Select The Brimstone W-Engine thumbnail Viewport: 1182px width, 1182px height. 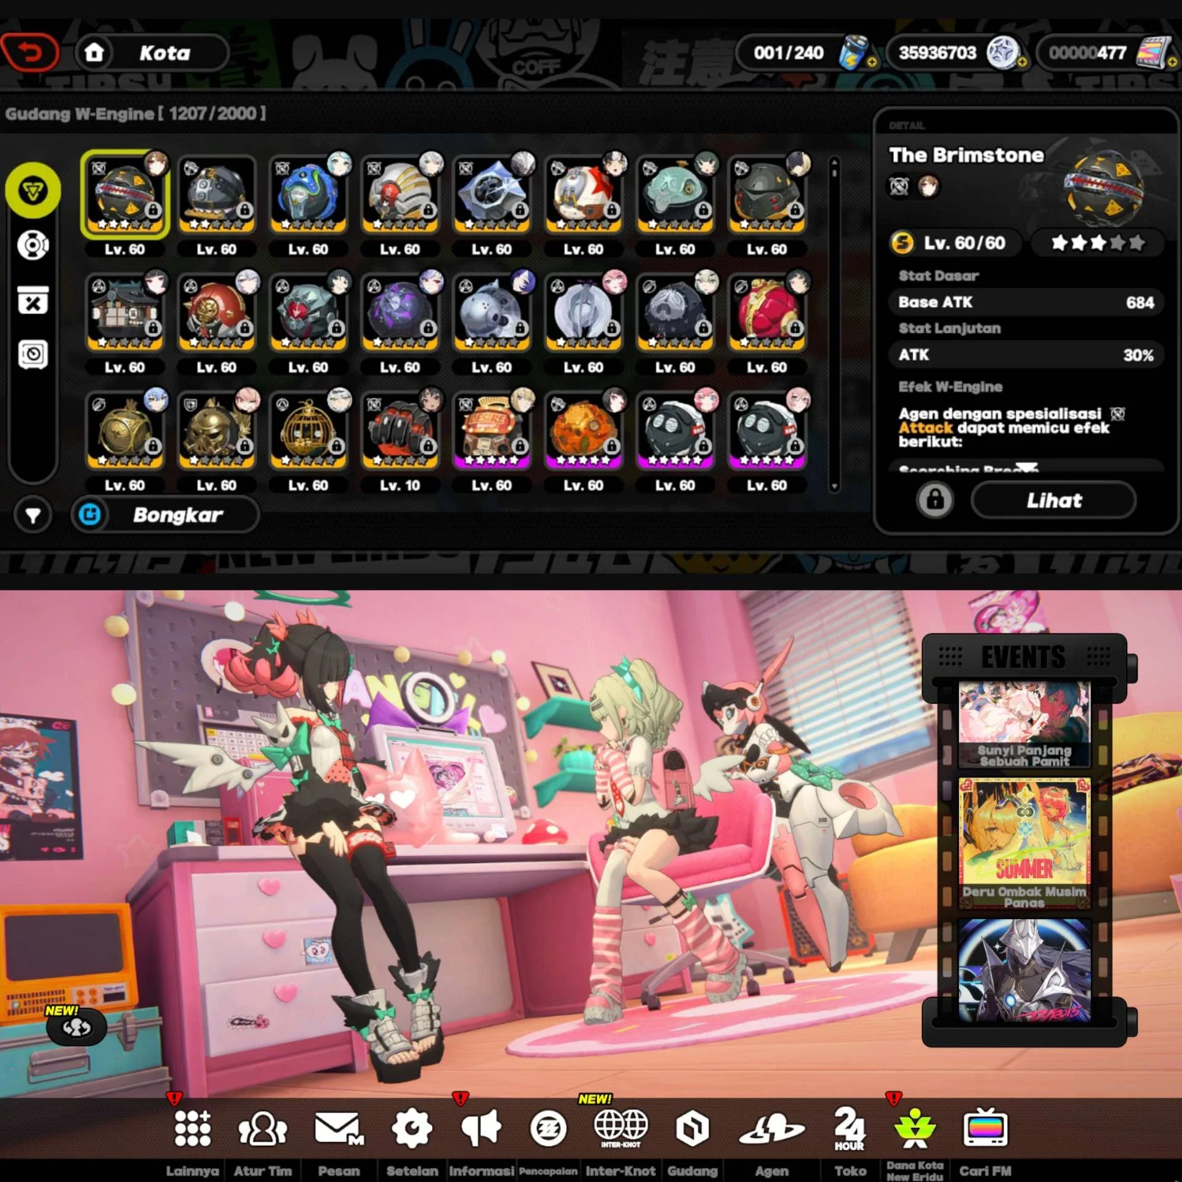pos(124,195)
